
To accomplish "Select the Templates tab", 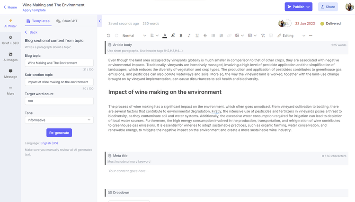I will pos(38,21).
